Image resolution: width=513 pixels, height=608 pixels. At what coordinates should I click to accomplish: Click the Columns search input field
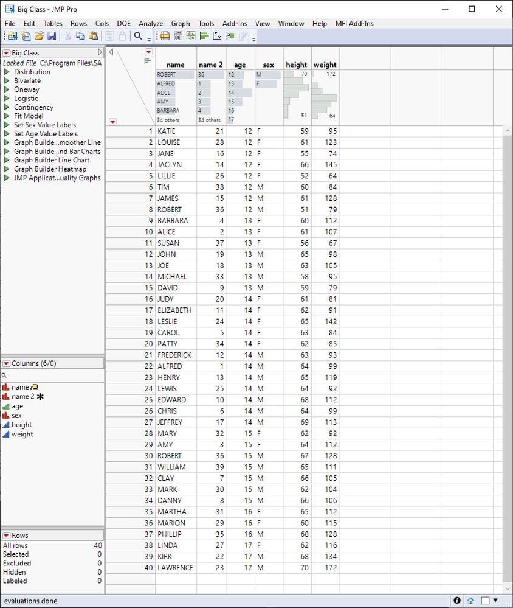coord(54,376)
